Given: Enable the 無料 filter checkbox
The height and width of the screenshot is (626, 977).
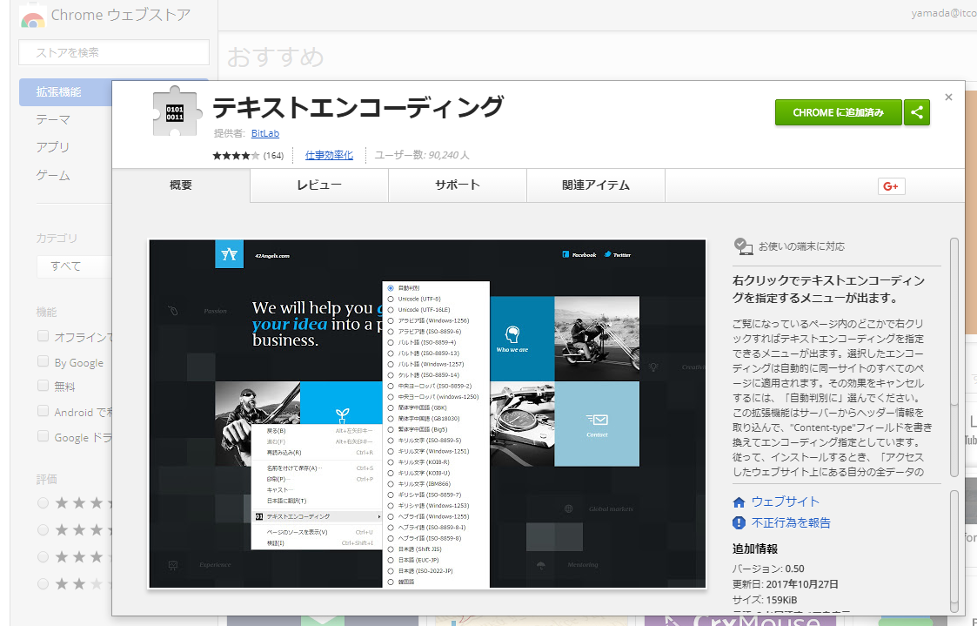Looking at the screenshot, I should pyautogui.click(x=43, y=386).
